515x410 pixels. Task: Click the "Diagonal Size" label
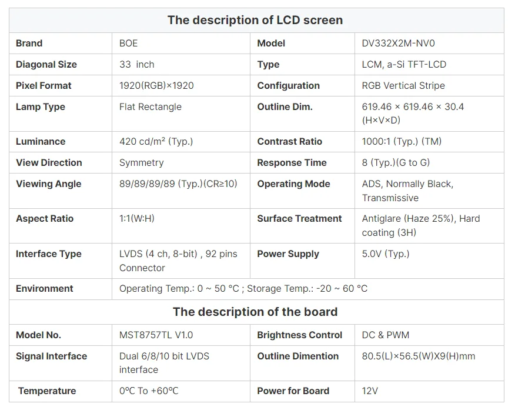[46, 64]
